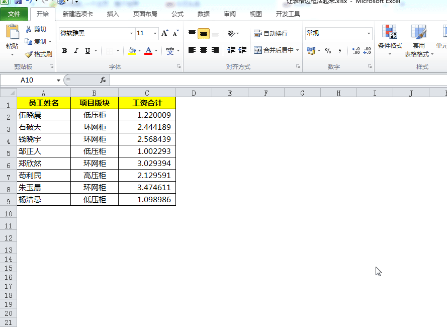Expand the Paste options arrow
447x327 pixels.
[x=12, y=54]
